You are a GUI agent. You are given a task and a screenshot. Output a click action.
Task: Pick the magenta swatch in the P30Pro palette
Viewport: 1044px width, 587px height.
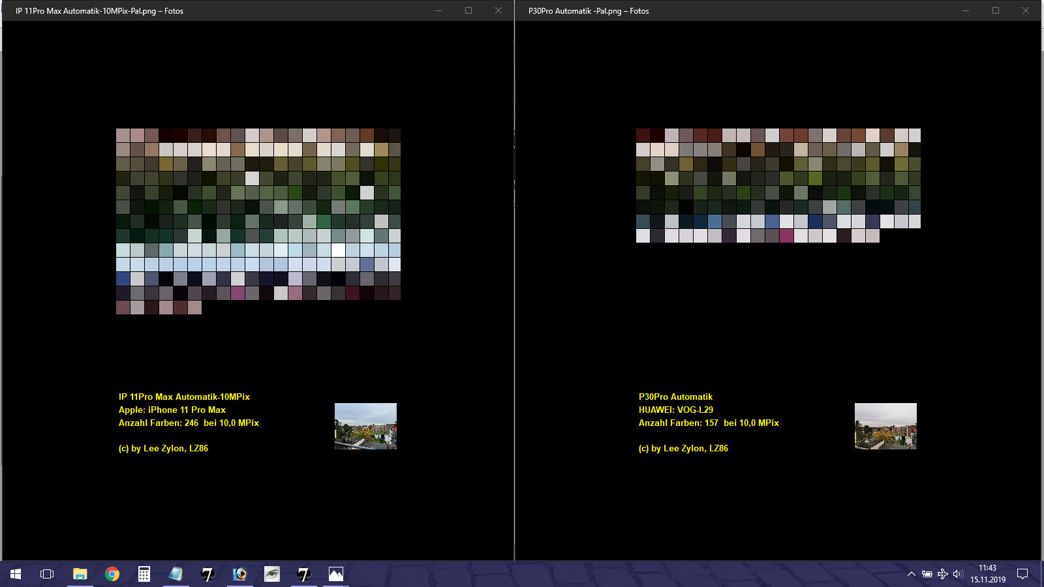point(786,235)
